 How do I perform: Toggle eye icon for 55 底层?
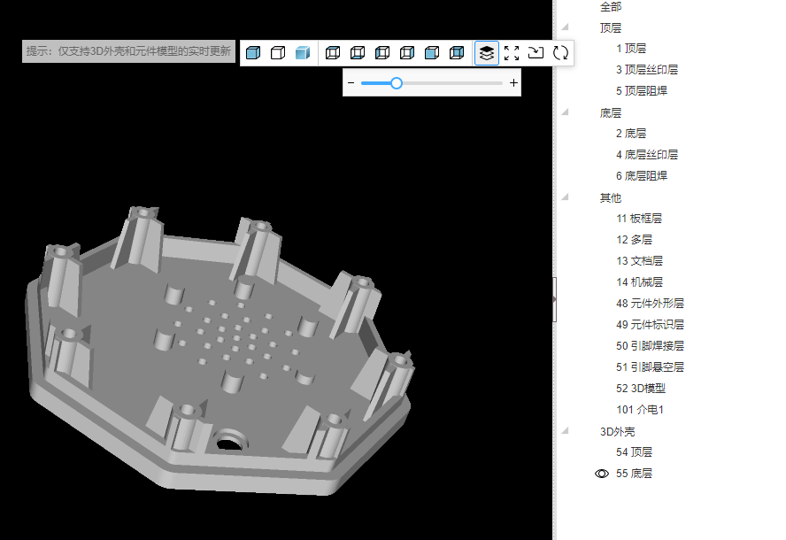[602, 474]
